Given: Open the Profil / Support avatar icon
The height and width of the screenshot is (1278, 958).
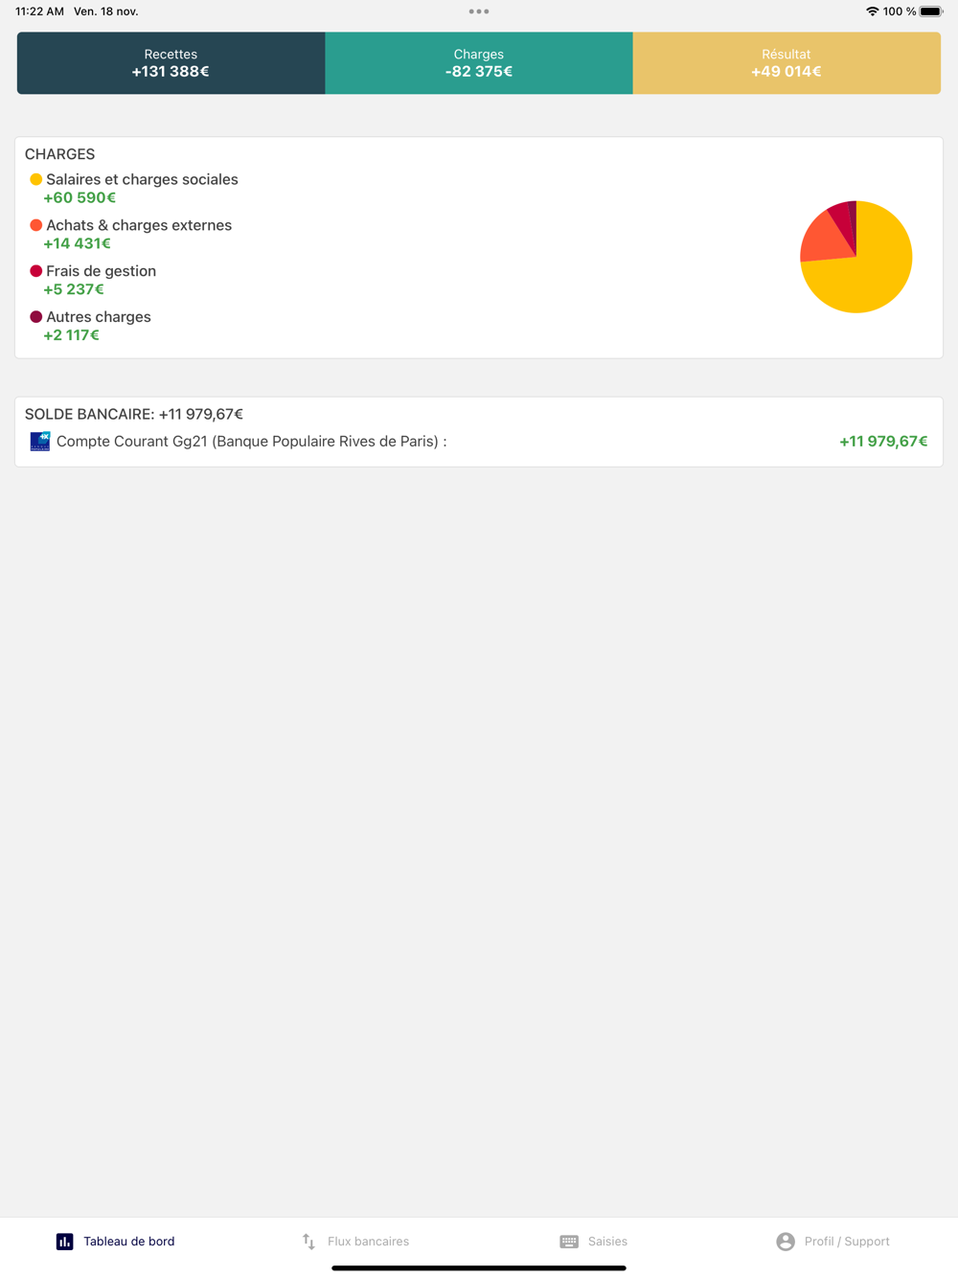Looking at the screenshot, I should (x=786, y=1242).
